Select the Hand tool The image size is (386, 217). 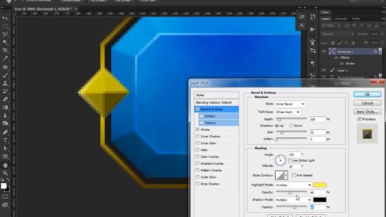5,165
